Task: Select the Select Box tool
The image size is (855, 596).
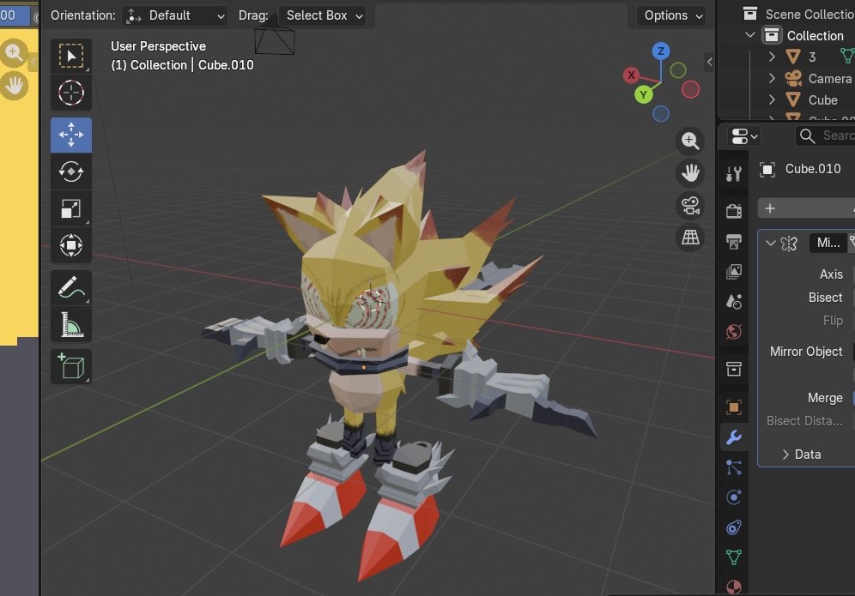Action: coord(71,56)
